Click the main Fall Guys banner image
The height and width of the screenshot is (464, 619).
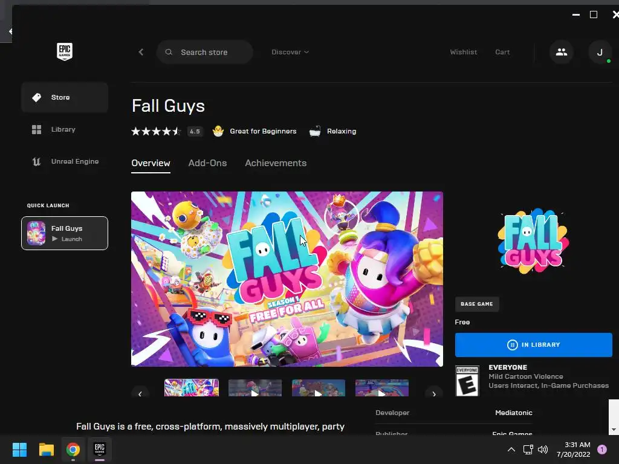[x=287, y=279]
